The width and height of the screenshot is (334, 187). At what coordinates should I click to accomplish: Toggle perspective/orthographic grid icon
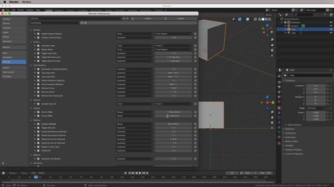point(272,56)
